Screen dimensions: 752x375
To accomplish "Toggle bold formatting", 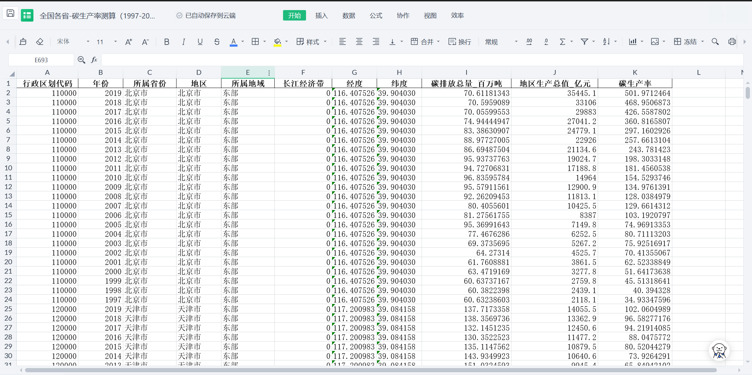I will 167,42.
